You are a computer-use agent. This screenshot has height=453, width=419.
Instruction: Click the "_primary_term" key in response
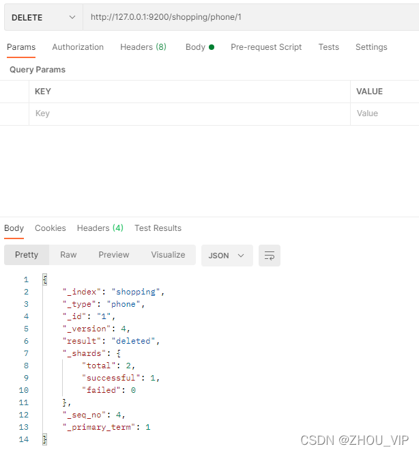click(99, 427)
